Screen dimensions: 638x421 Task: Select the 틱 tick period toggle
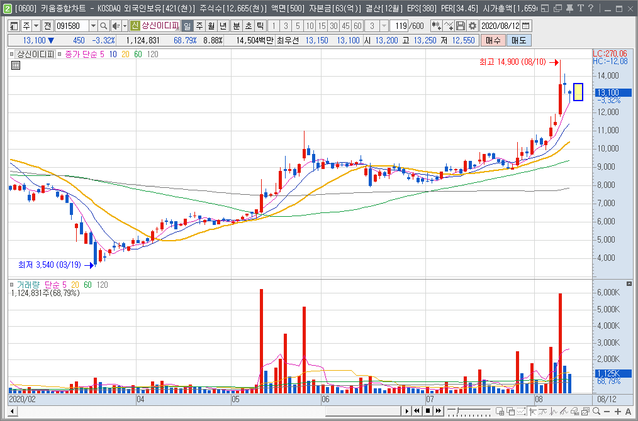pos(260,26)
